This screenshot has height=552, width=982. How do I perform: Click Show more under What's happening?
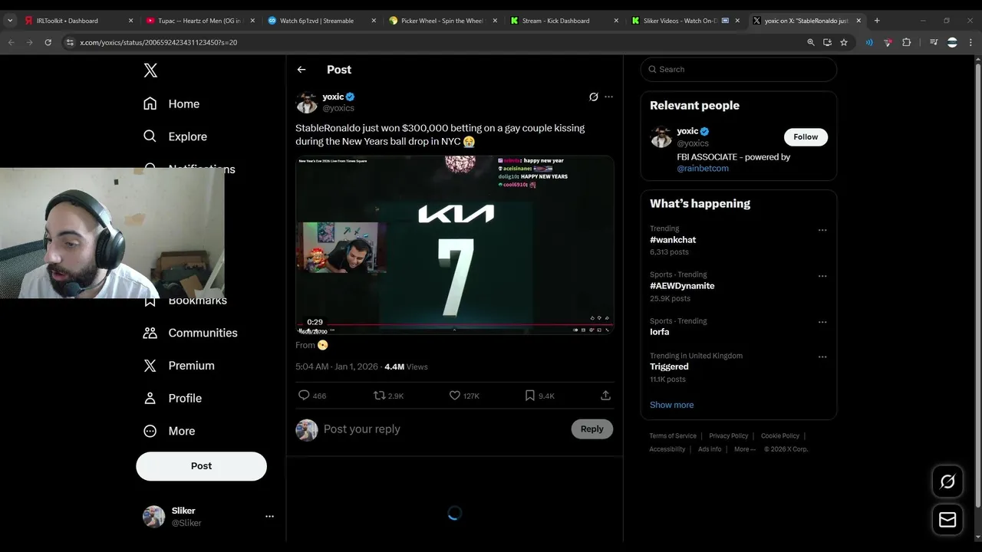(671, 405)
